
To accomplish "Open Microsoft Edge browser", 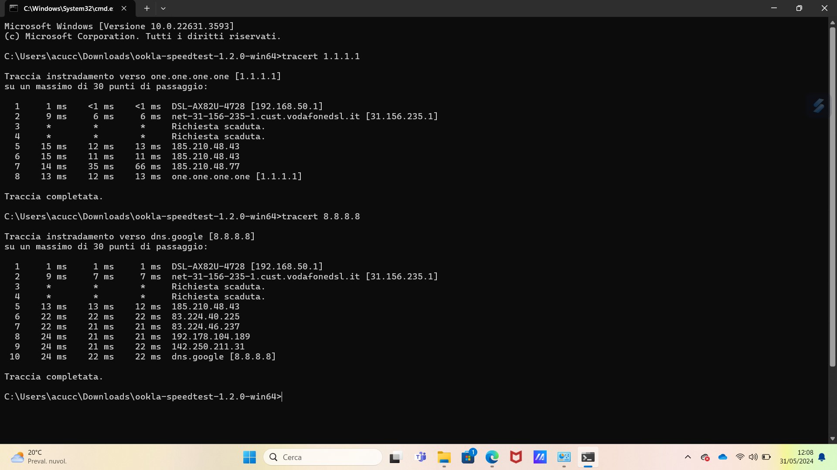I will (x=492, y=457).
